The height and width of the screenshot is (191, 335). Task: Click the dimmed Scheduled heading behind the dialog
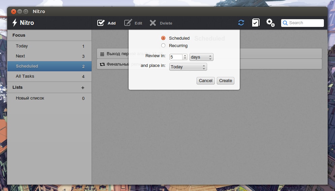[210, 38]
